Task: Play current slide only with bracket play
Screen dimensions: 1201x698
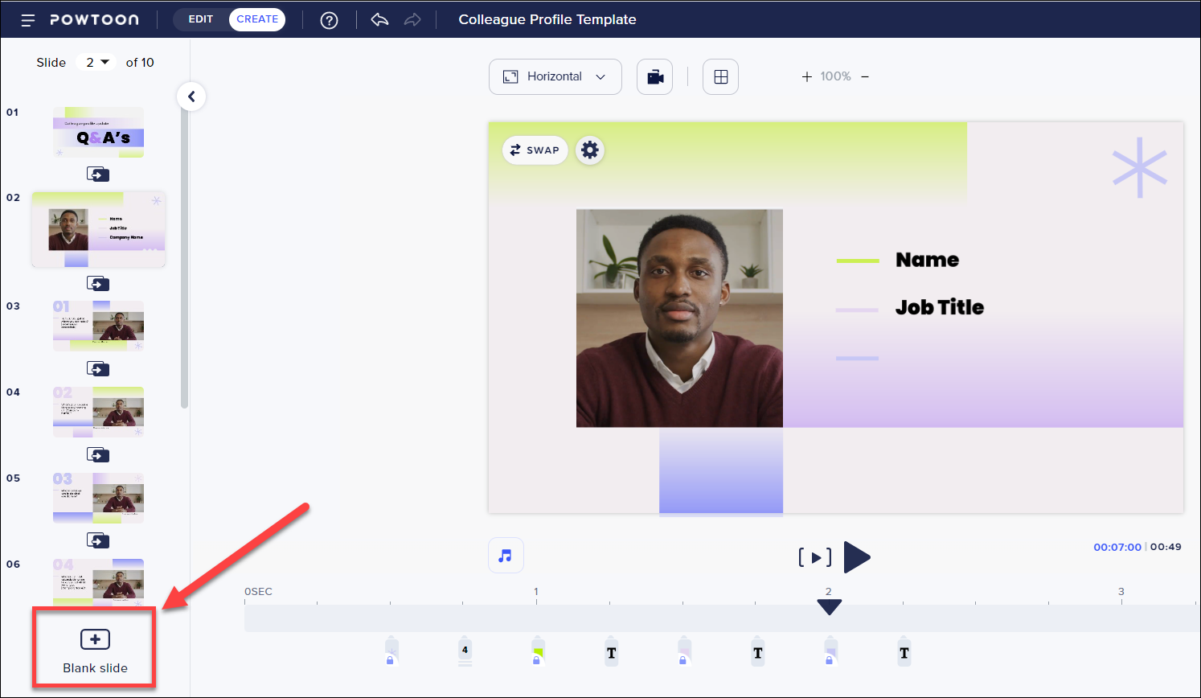Action: [814, 557]
